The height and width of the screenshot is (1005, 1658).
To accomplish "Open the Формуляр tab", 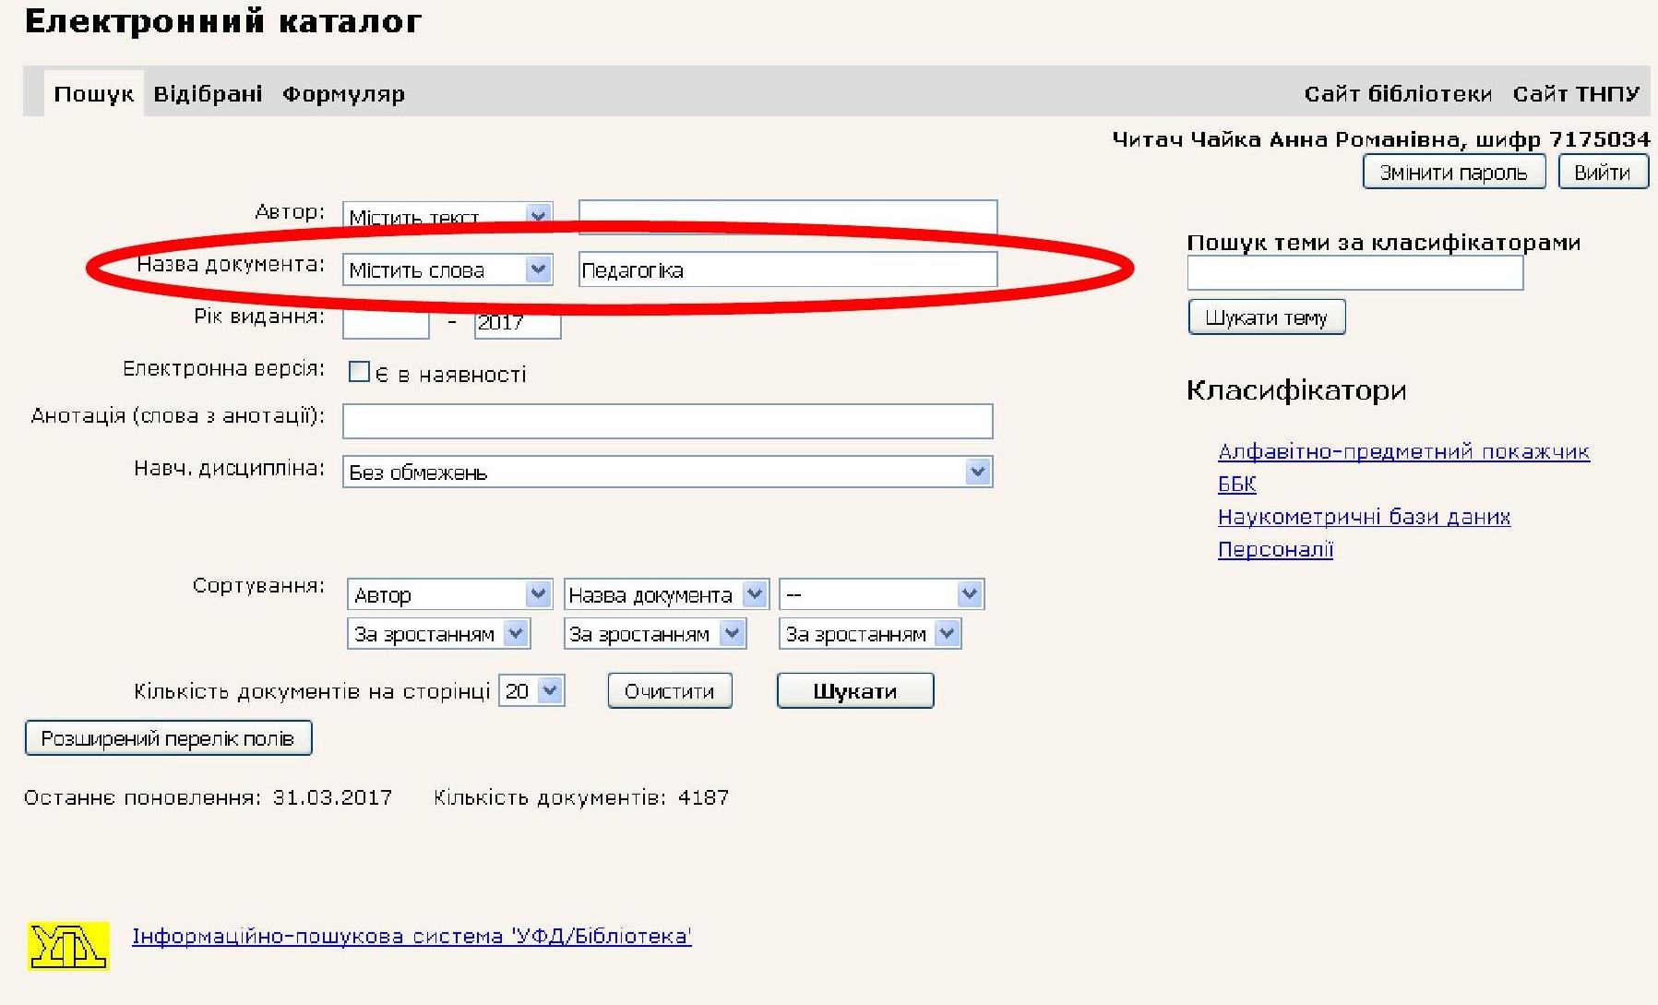I will pos(343,93).
